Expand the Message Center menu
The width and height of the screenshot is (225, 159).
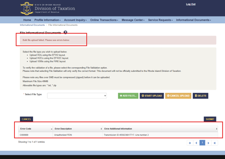[133, 20]
